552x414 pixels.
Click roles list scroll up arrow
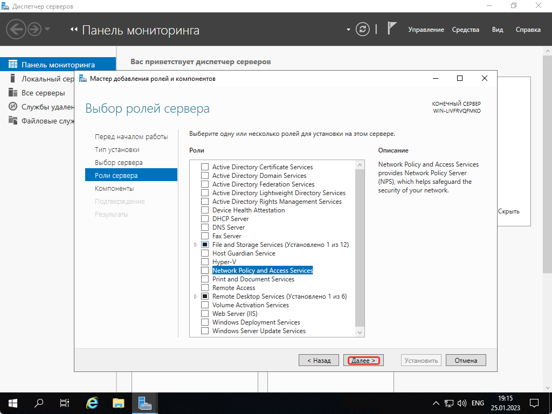360,165
